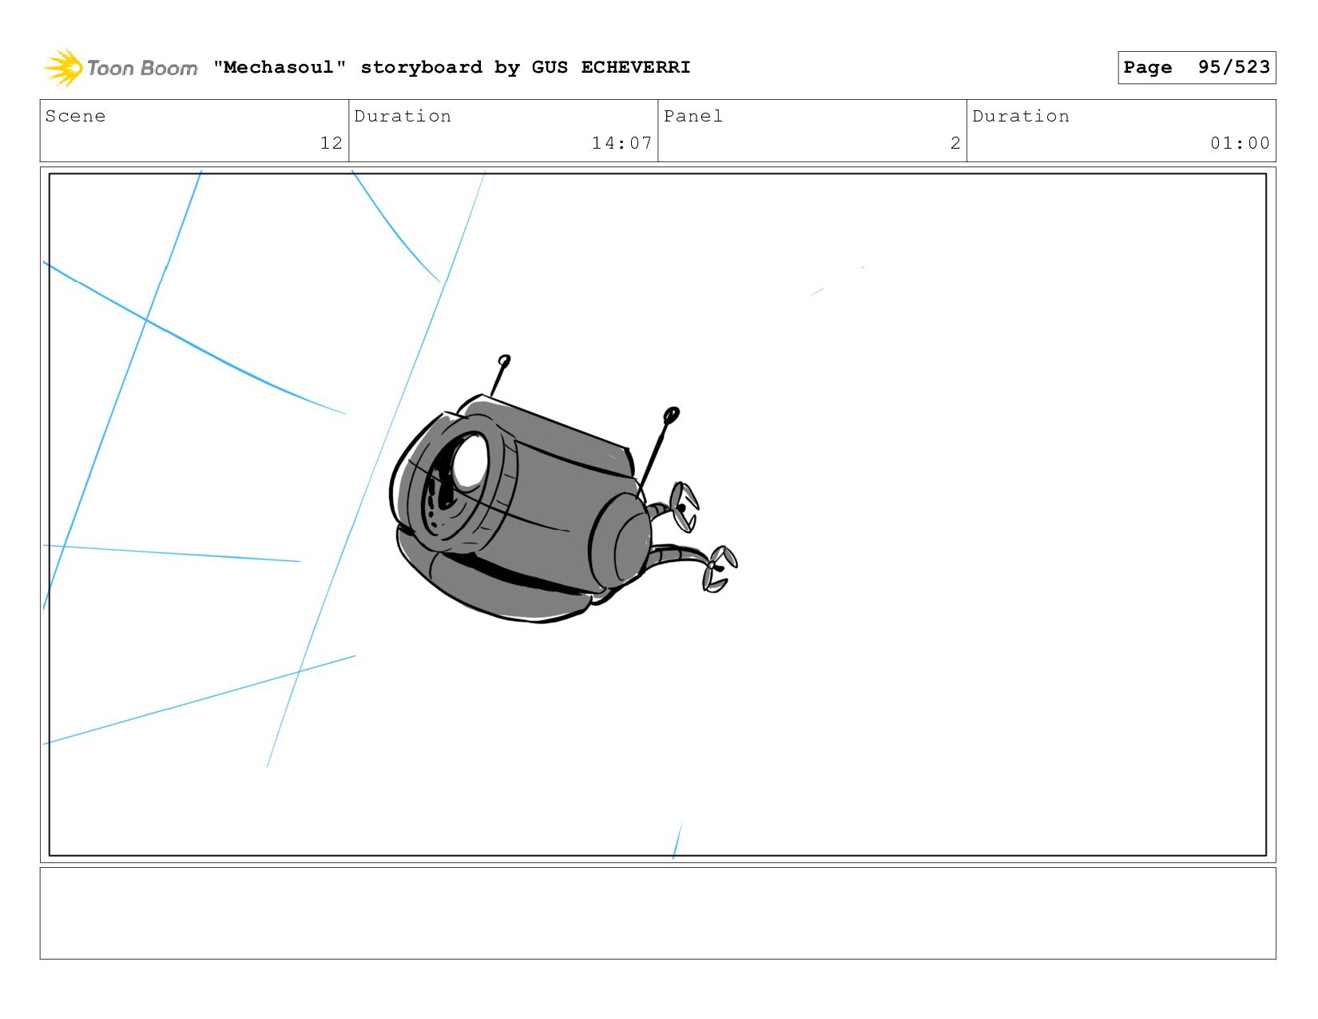Viewport: 1318px width, 1019px height.
Task: Click panel duration value 01:00
Action: pos(1240,143)
